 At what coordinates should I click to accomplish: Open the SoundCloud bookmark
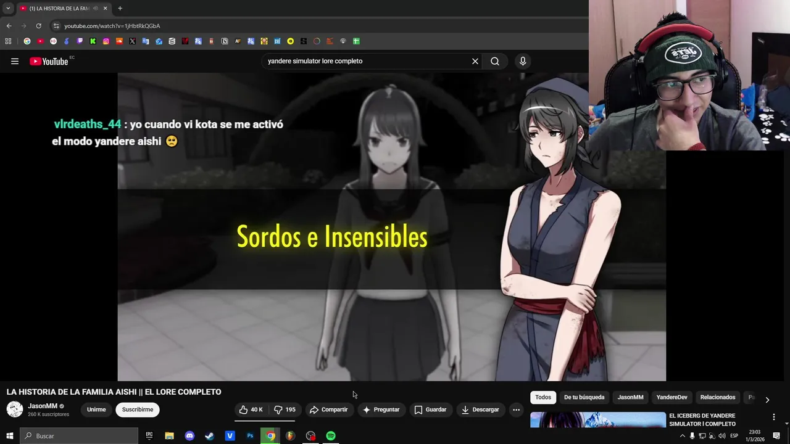point(119,41)
